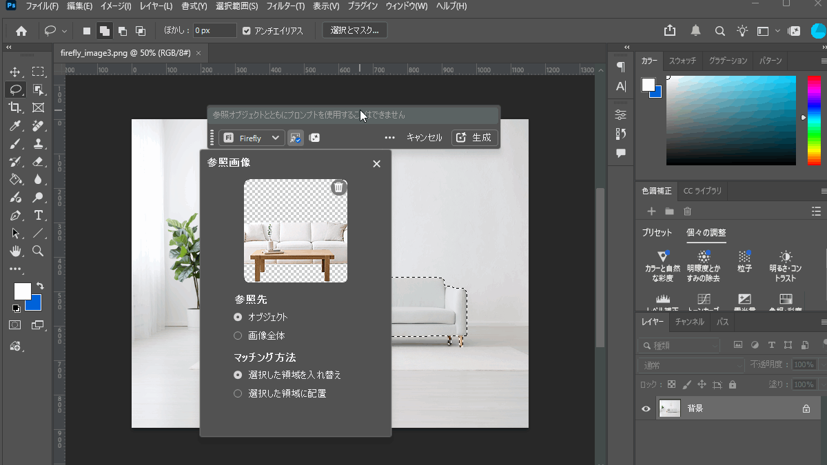Image resolution: width=827 pixels, height=465 pixels.
Task: Select the Move tool
Action: click(x=15, y=72)
